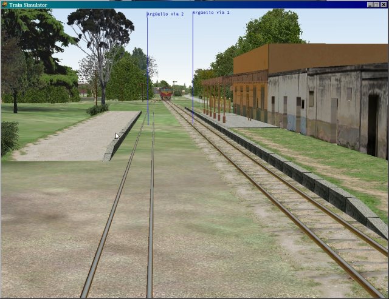This screenshot has height=299, width=389.
Task: Click the vertical marker line under 'vía 2'
Action: click(148, 67)
